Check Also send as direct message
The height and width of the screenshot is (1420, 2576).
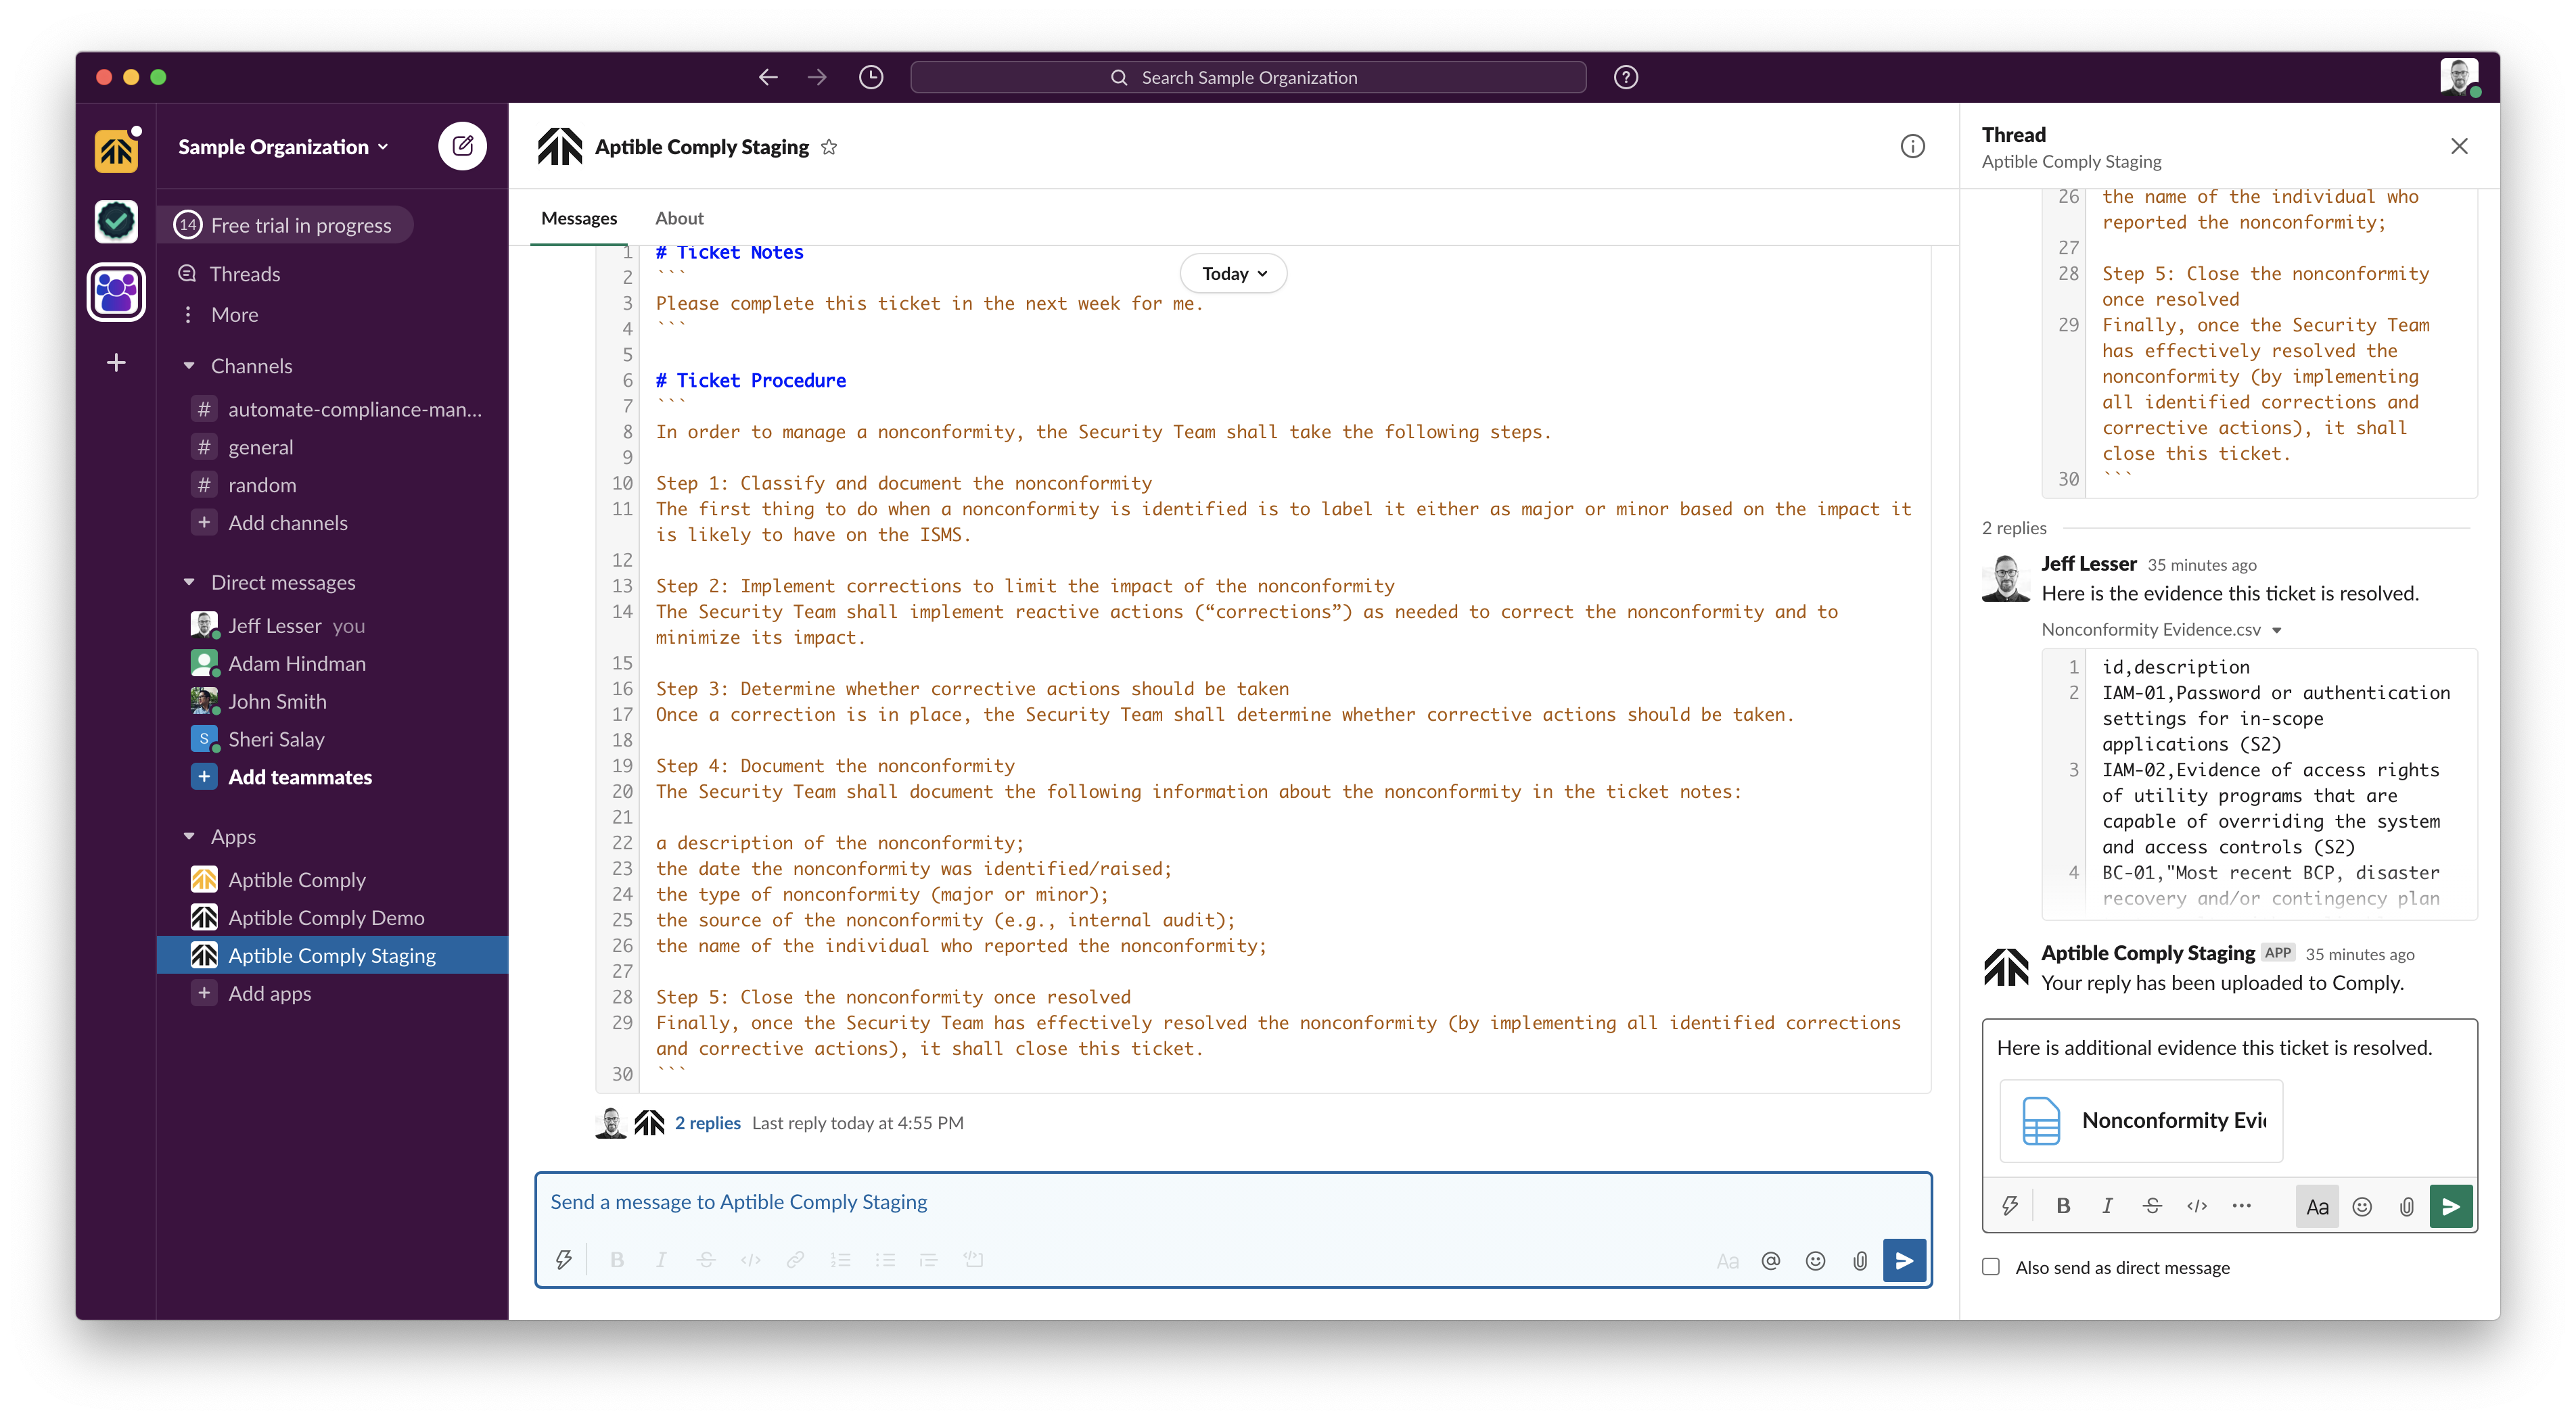(1991, 1267)
